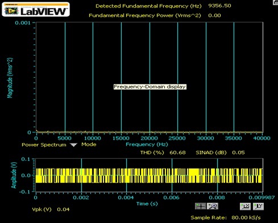Click the Power Spectrum mode value
The height and width of the screenshot is (223, 278).
tap(44, 145)
